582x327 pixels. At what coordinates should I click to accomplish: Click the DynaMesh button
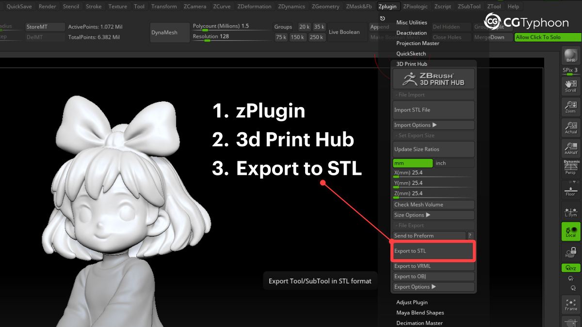170,32
